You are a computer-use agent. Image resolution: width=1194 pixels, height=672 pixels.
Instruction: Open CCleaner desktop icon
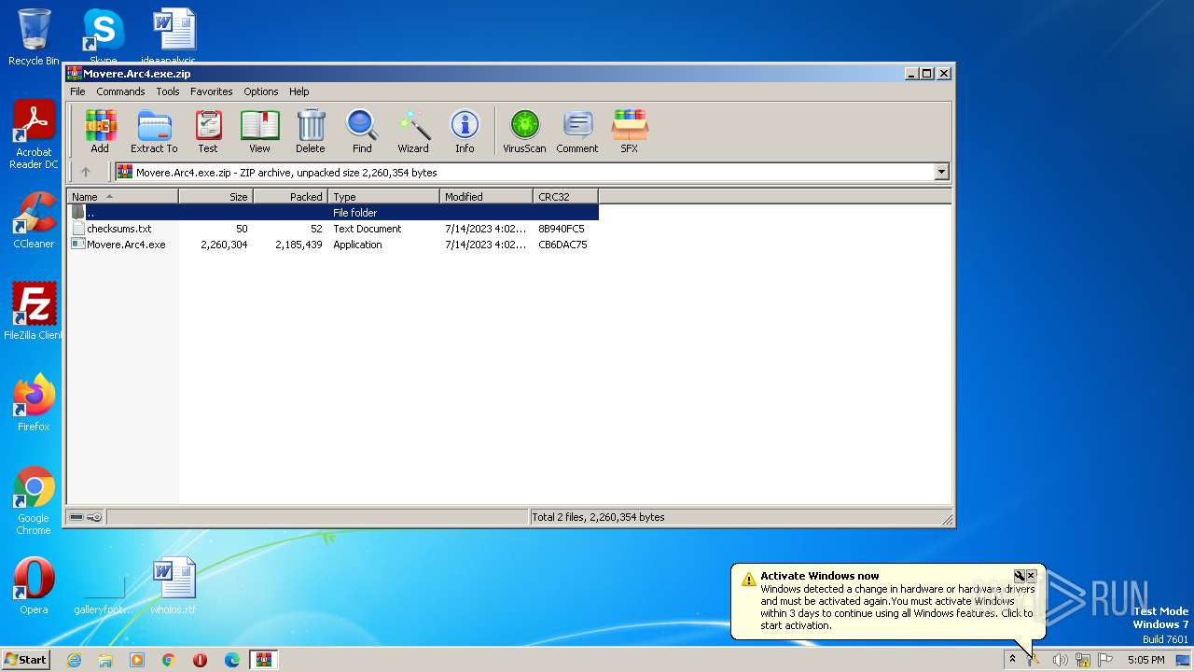[x=34, y=220]
